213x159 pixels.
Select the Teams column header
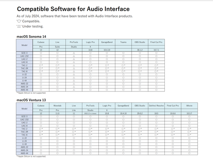(123, 42)
